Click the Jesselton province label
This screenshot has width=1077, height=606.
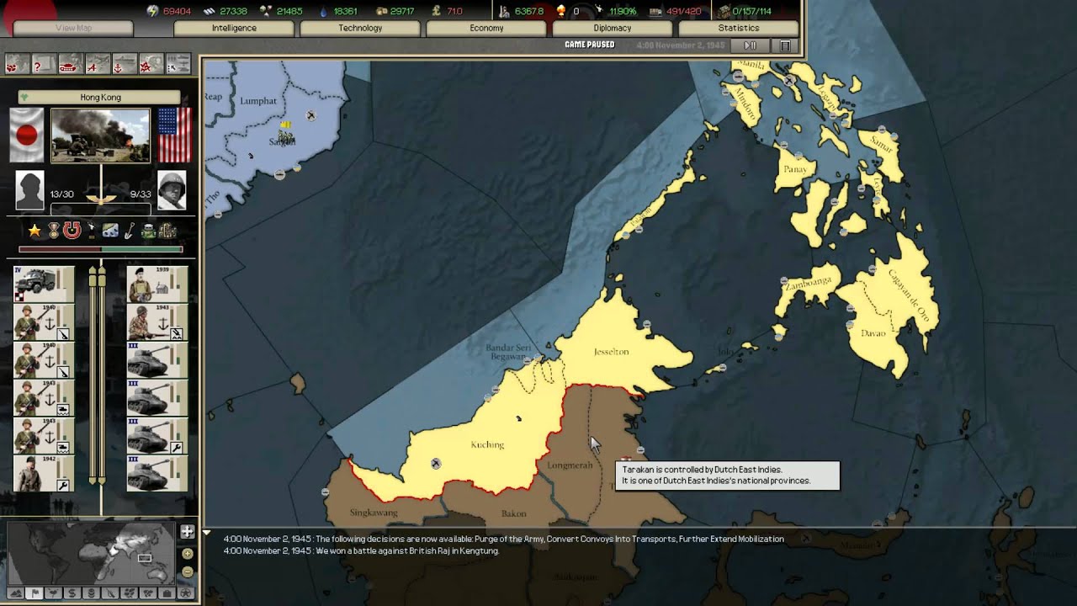tap(611, 351)
